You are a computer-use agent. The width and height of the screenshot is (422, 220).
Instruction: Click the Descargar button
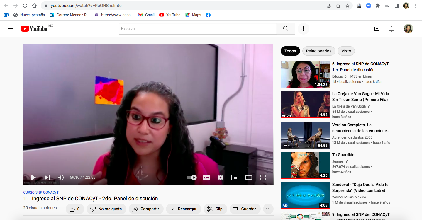[184, 209]
